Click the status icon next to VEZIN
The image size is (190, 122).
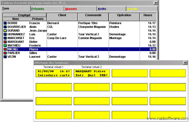(x=5, y=57)
